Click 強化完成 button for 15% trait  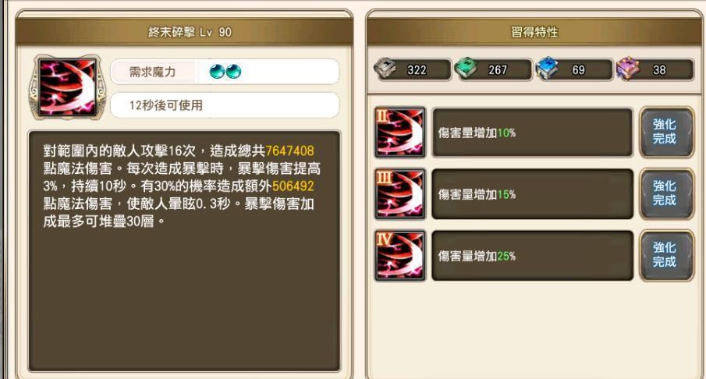pyautogui.click(x=665, y=193)
